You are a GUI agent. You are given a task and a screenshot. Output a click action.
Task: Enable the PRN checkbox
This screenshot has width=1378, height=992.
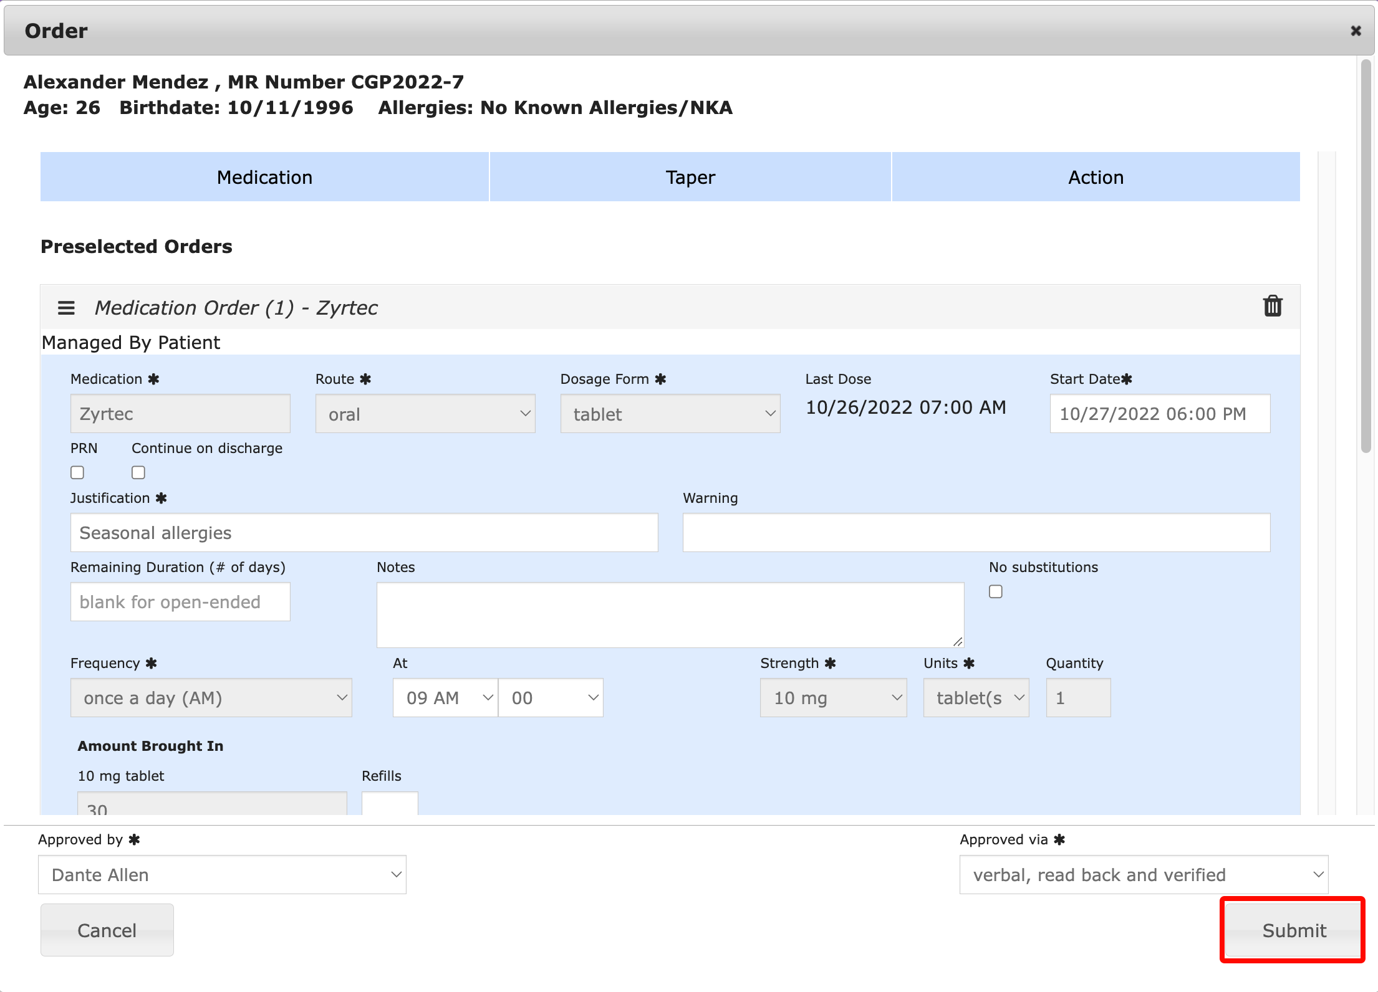(x=77, y=473)
